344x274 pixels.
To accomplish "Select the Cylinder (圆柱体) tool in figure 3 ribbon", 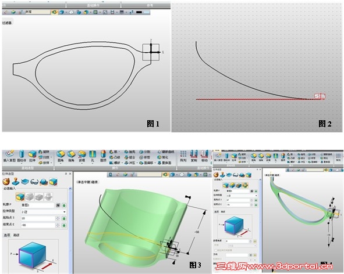I will click(x=22, y=156).
